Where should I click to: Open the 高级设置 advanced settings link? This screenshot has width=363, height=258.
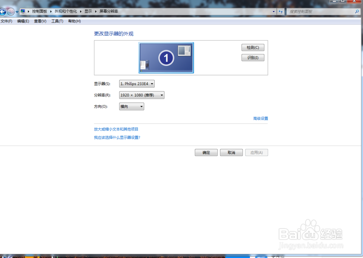coord(260,118)
